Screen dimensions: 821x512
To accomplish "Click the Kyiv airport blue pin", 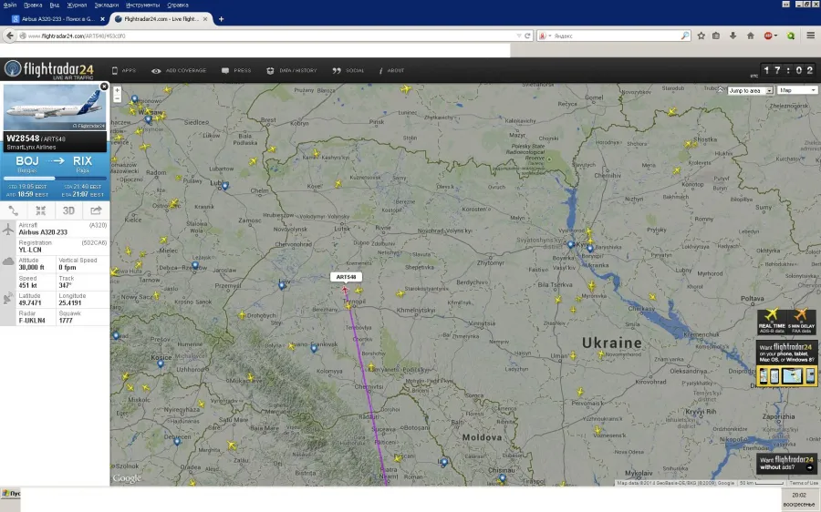I will [571, 244].
